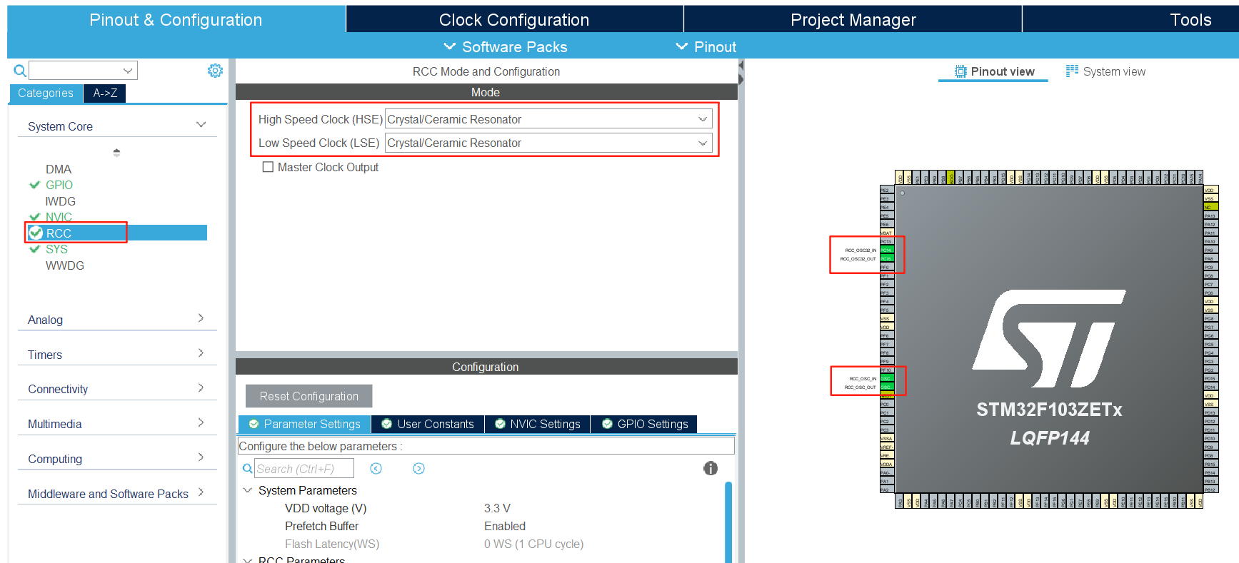Click the green check beside SYS
This screenshot has height=563, width=1239.
(x=34, y=249)
